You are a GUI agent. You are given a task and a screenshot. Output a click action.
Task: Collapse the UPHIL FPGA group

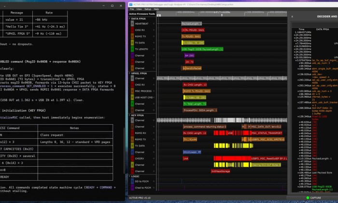[x=129, y=73]
